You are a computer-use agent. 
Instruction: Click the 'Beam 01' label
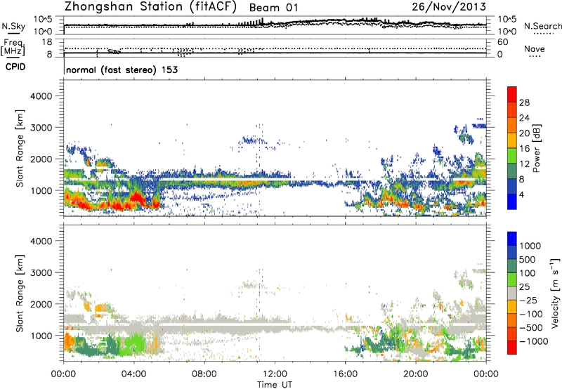click(x=273, y=8)
